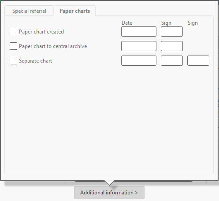
Task: Click the Separate chart label text
Action: tap(36, 61)
